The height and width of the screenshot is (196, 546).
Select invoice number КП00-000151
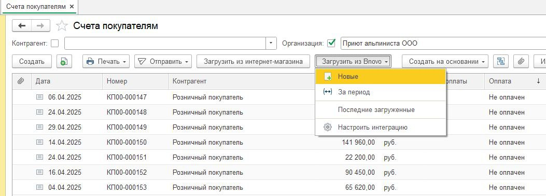[x=127, y=157]
